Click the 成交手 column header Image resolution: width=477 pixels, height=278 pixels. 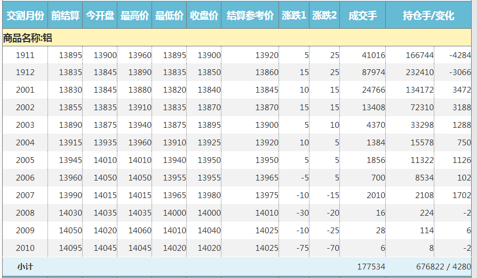[x=362, y=16]
